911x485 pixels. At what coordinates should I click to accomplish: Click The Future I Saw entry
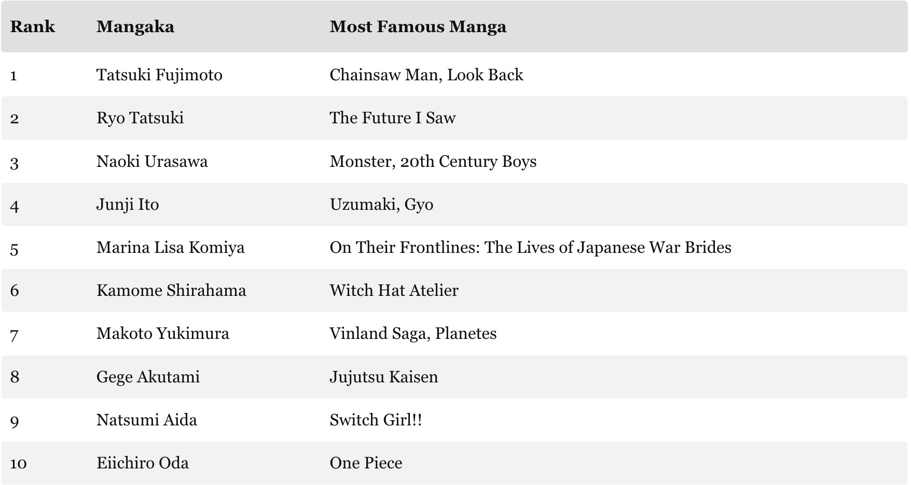(392, 118)
